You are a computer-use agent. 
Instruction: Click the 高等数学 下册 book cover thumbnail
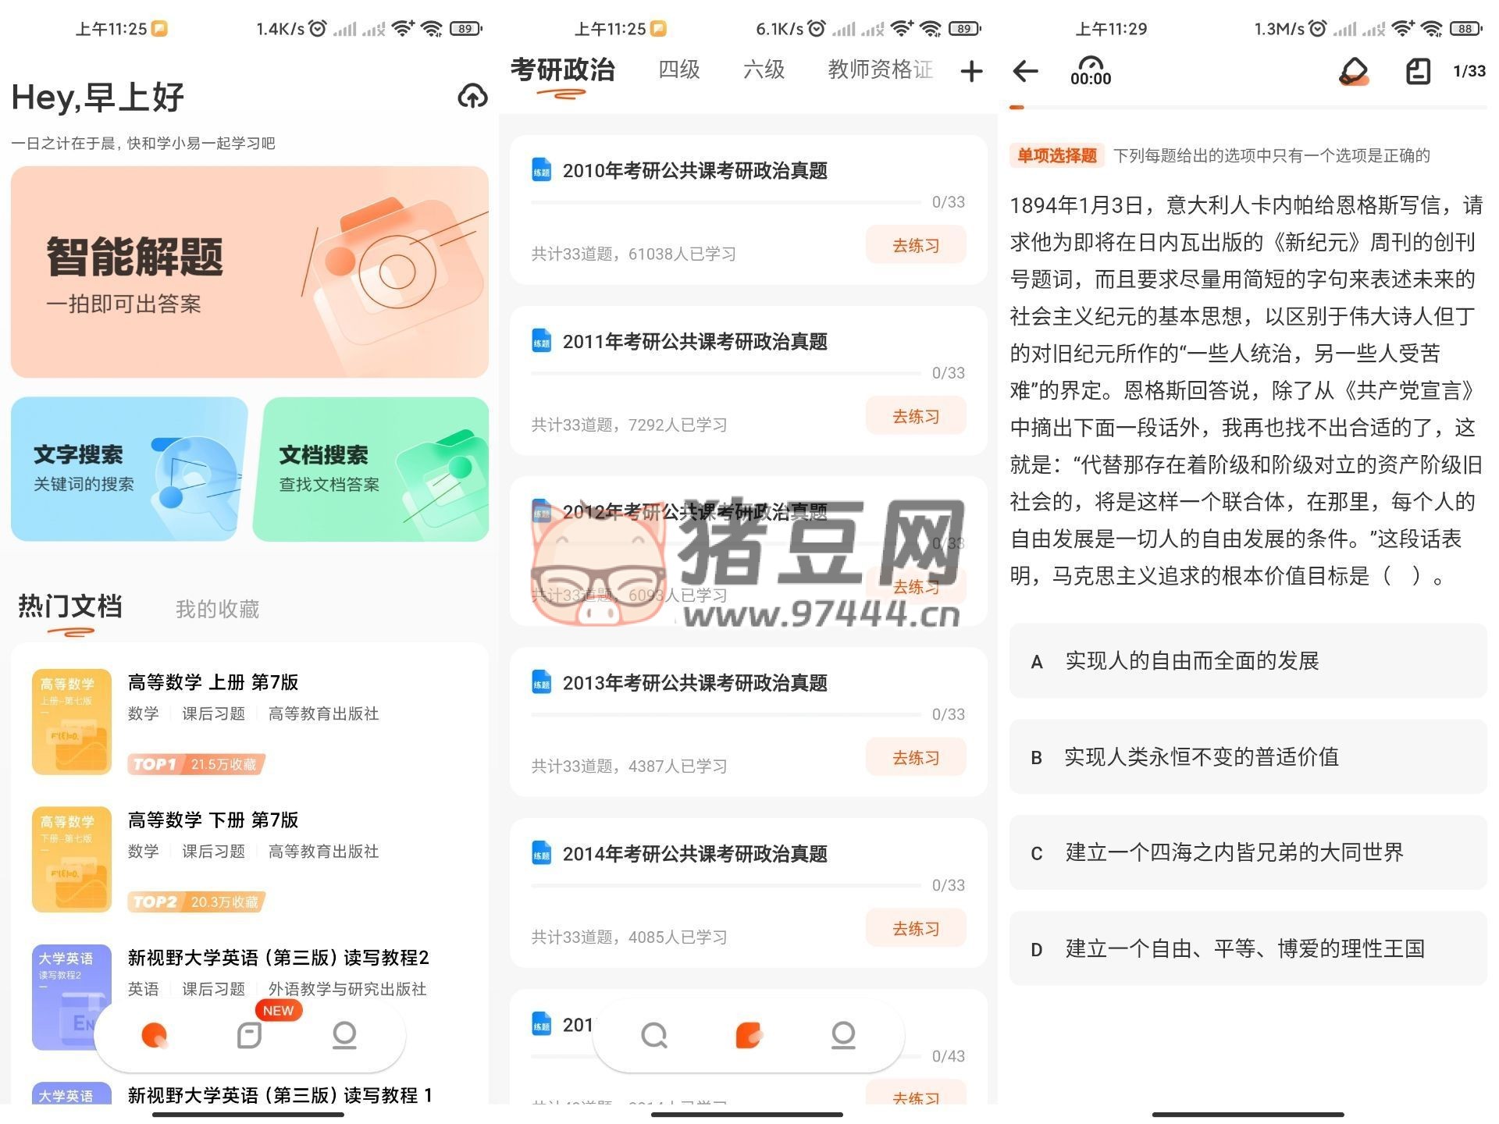72,859
